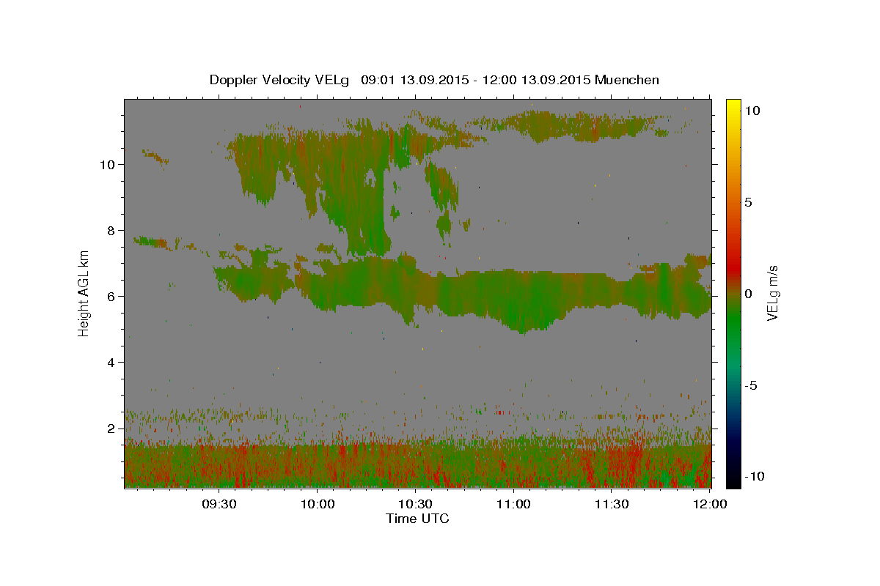
Task: Click the colorbar value 5
Action: point(749,202)
